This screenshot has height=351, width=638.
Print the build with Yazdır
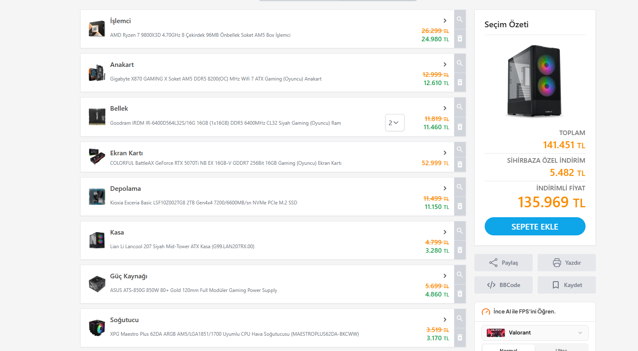pos(567,263)
